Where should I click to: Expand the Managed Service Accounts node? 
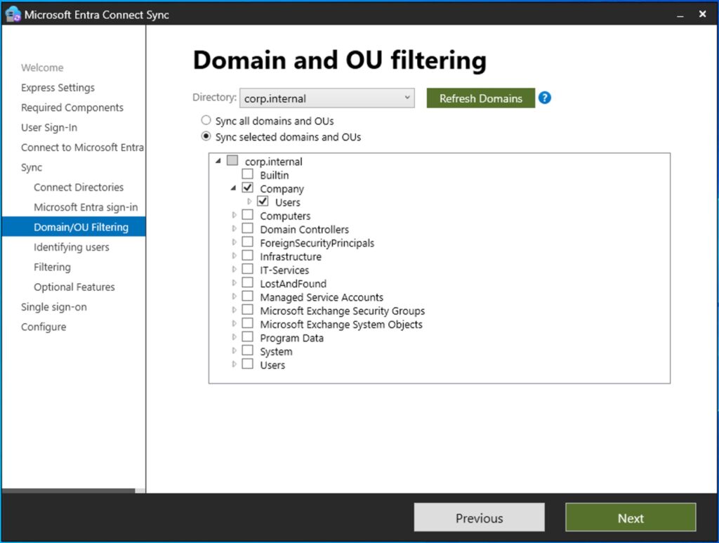[x=235, y=297]
